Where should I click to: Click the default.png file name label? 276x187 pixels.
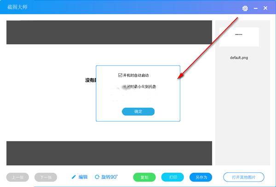pyautogui.click(x=239, y=58)
